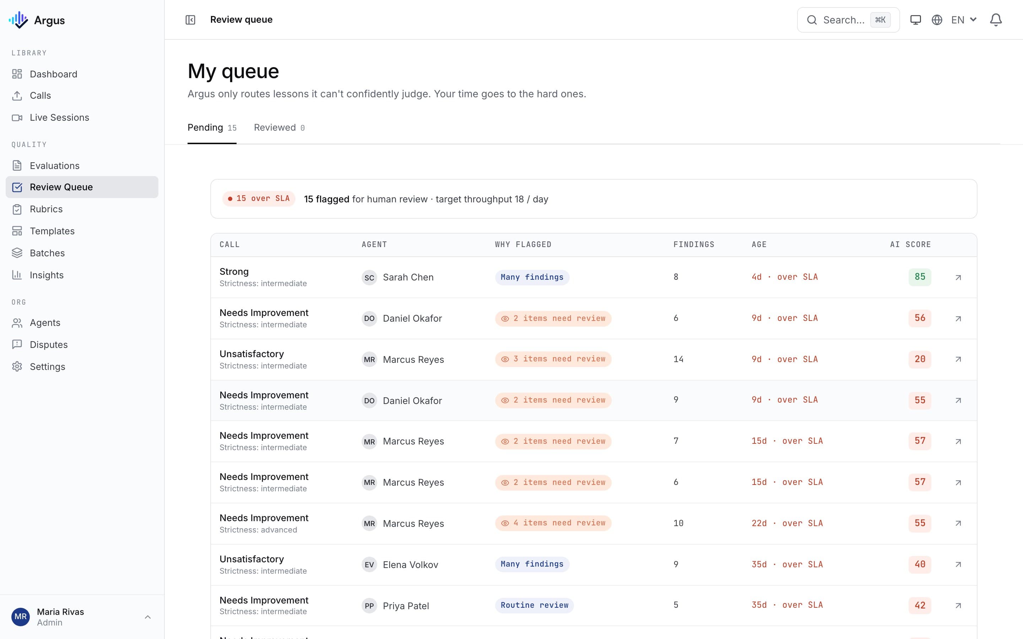Screen dimensions: 1023x639
Task: Open Live Sessions in sidebar
Action: (x=82, y=118)
